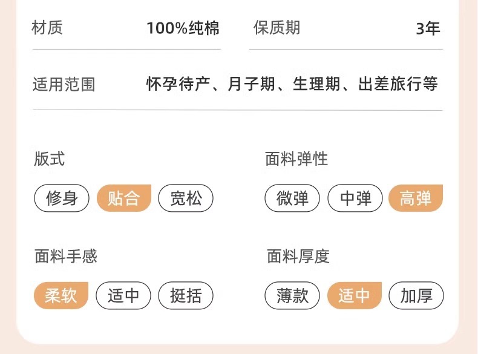Screen dimensions: 478x354
Task: Click the 面料厚度 section heading
Action: click(298, 257)
